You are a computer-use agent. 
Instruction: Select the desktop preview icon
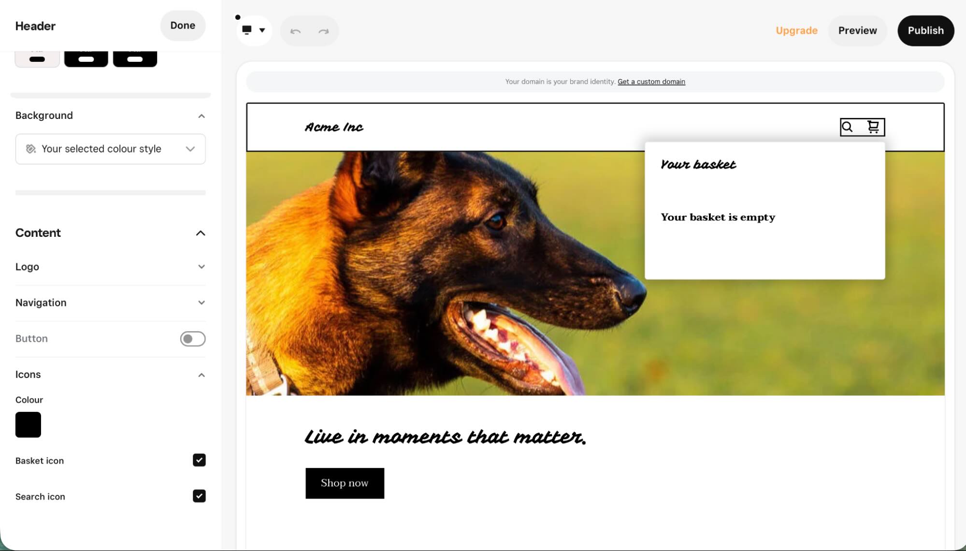248,30
